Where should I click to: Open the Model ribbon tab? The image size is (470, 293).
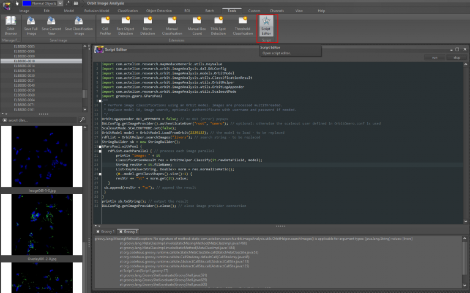(x=69, y=11)
